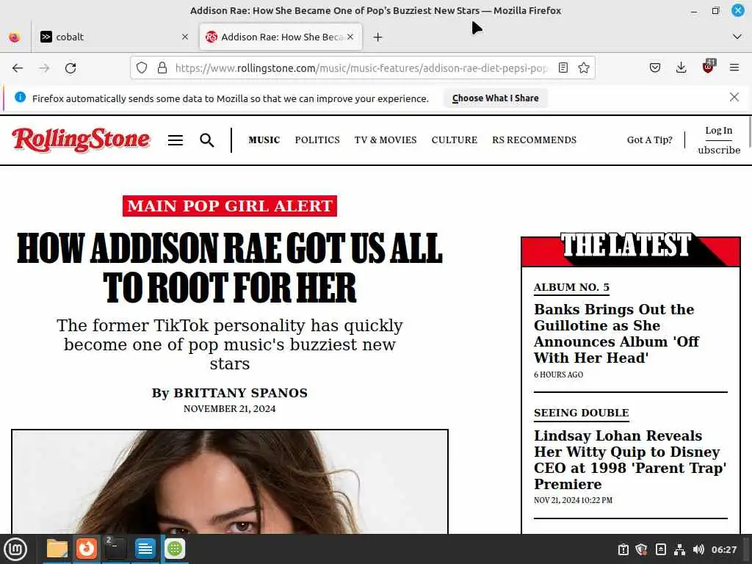Open the uBlock extension icon
This screenshot has width=752, height=564.
click(x=708, y=67)
